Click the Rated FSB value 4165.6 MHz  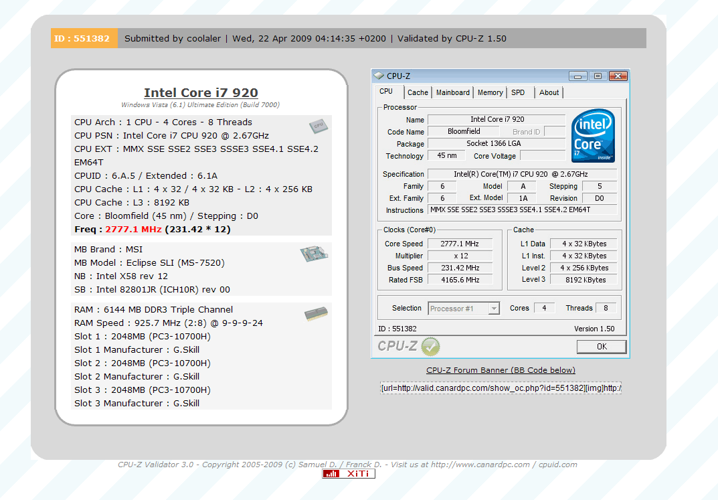[x=460, y=280]
